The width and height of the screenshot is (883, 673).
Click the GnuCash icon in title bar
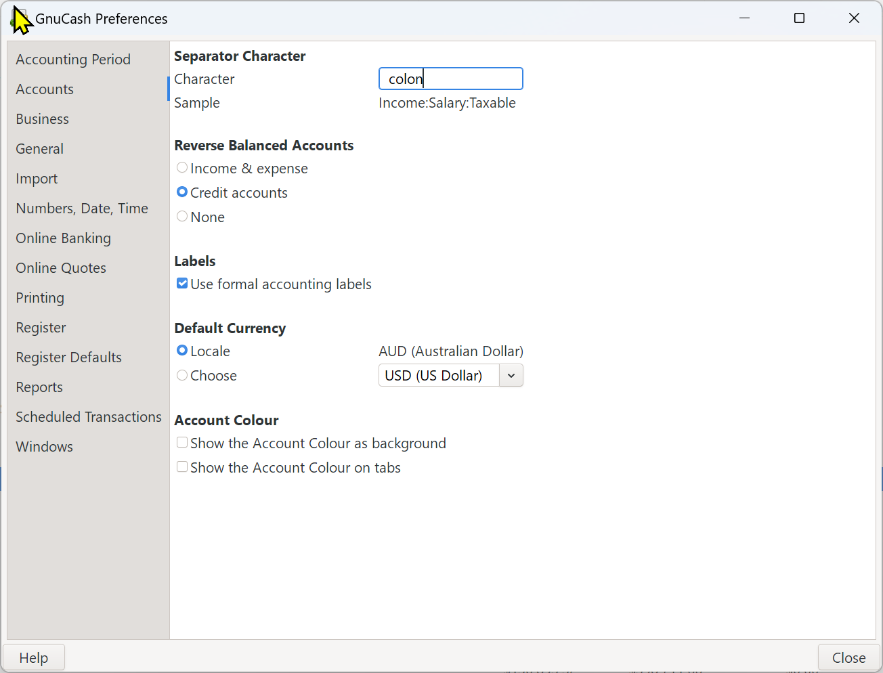click(19, 19)
